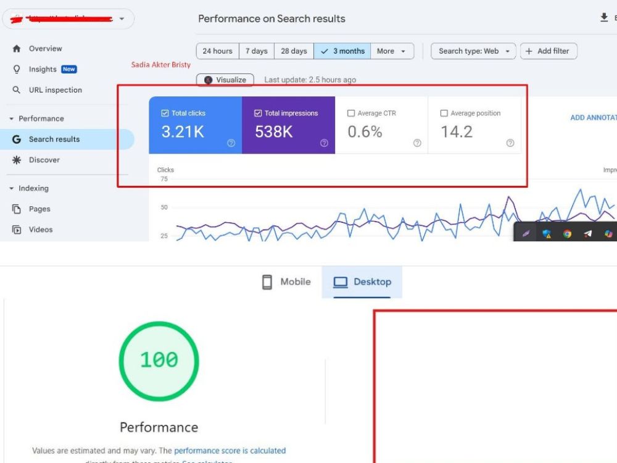617x463 pixels.
Task: Click the Discover asterisk icon
Action: point(17,160)
